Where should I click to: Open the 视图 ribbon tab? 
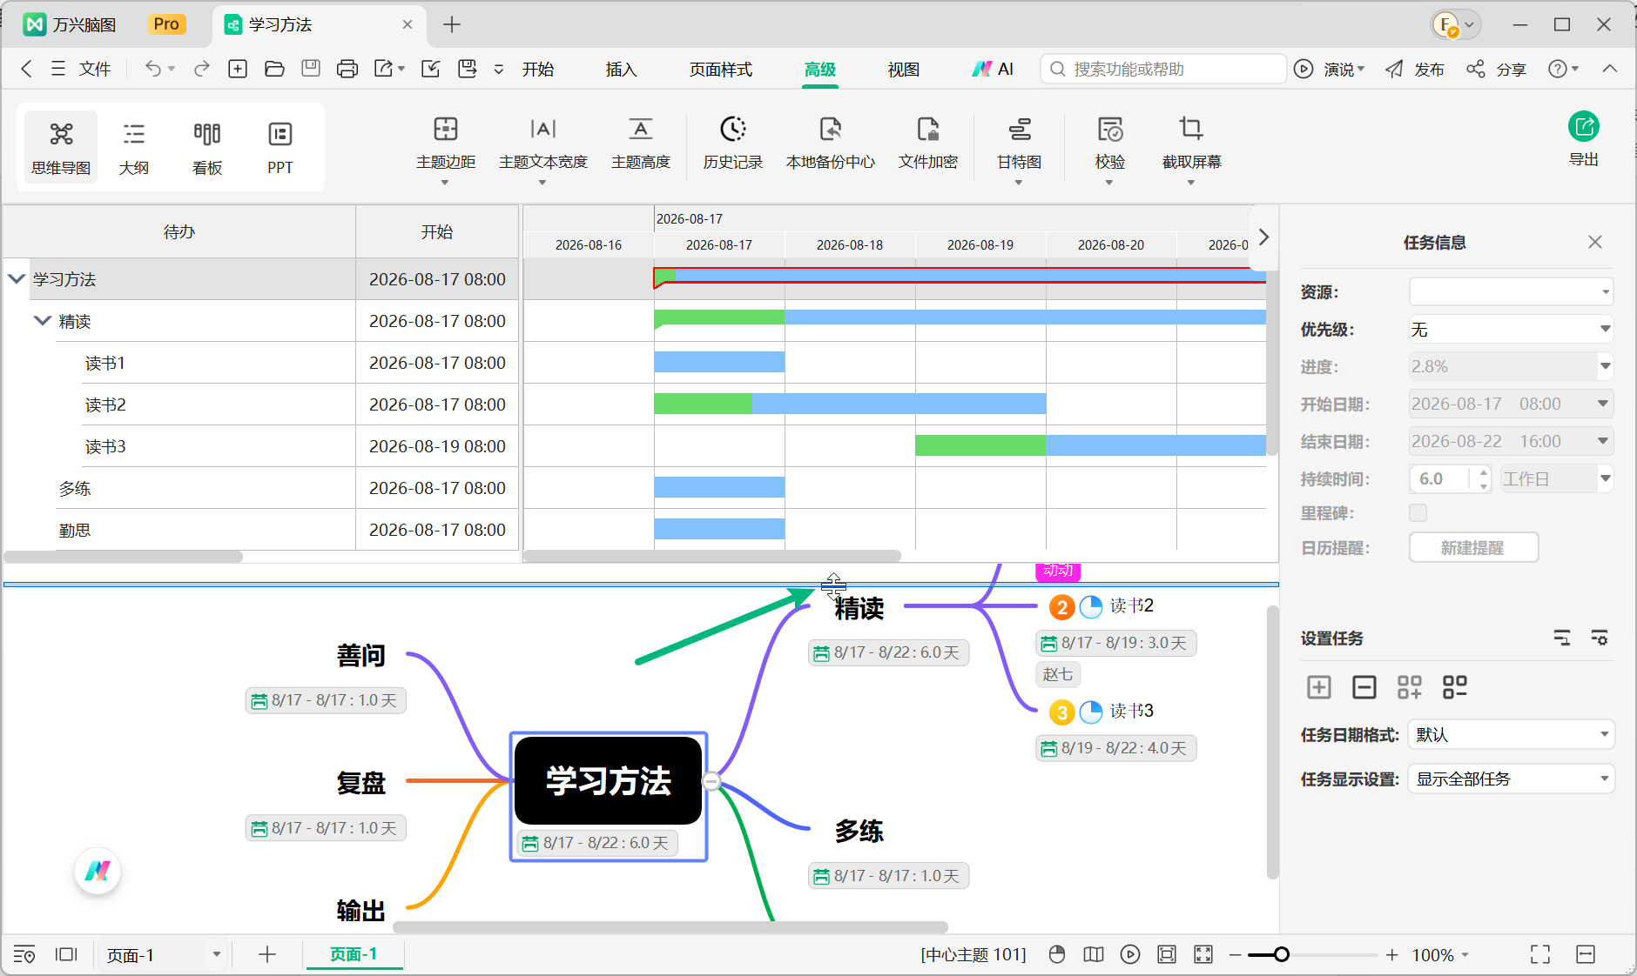tap(904, 70)
